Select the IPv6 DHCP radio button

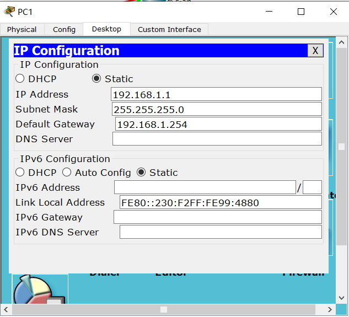20,173
